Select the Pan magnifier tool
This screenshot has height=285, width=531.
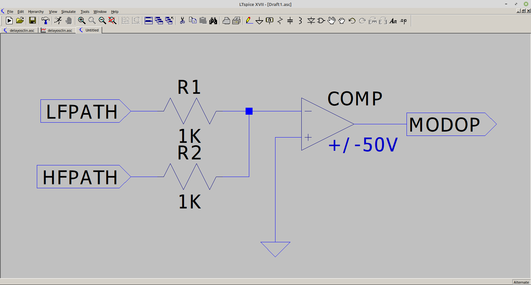(x=92, y=21)
